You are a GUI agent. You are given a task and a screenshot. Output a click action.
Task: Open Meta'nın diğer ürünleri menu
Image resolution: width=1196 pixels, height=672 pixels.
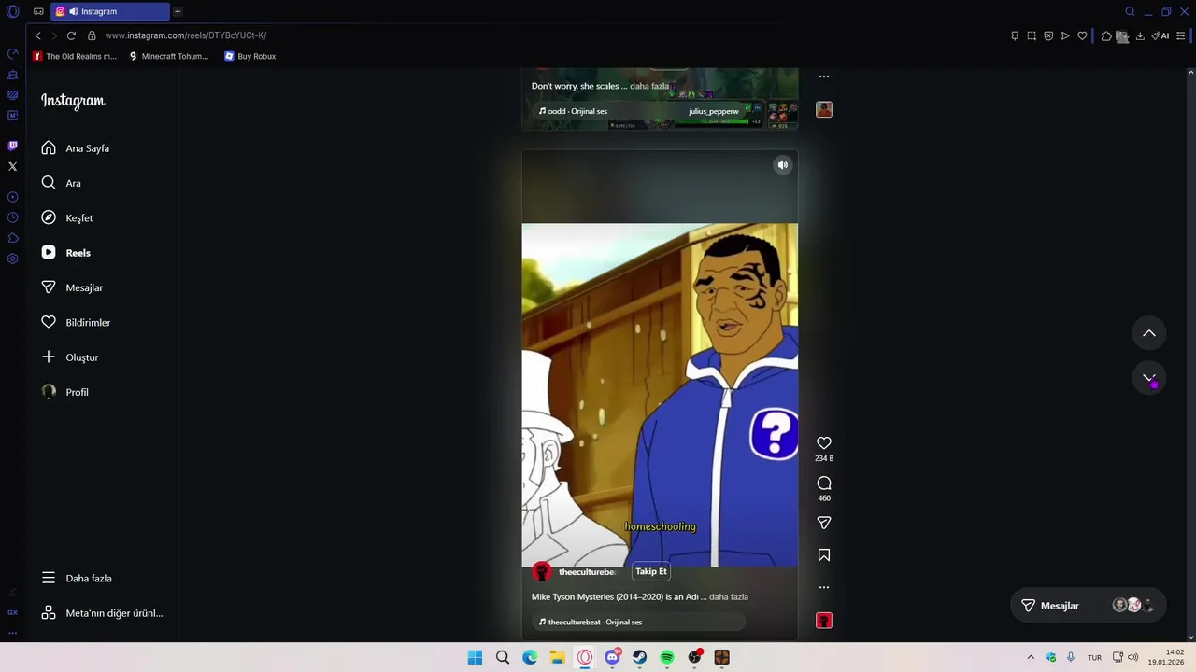coord(102,613)
